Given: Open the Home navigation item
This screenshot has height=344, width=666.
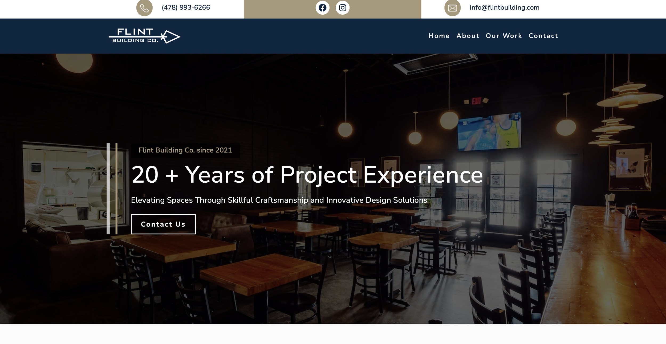Looking at the screenshot, I should 438,36.
